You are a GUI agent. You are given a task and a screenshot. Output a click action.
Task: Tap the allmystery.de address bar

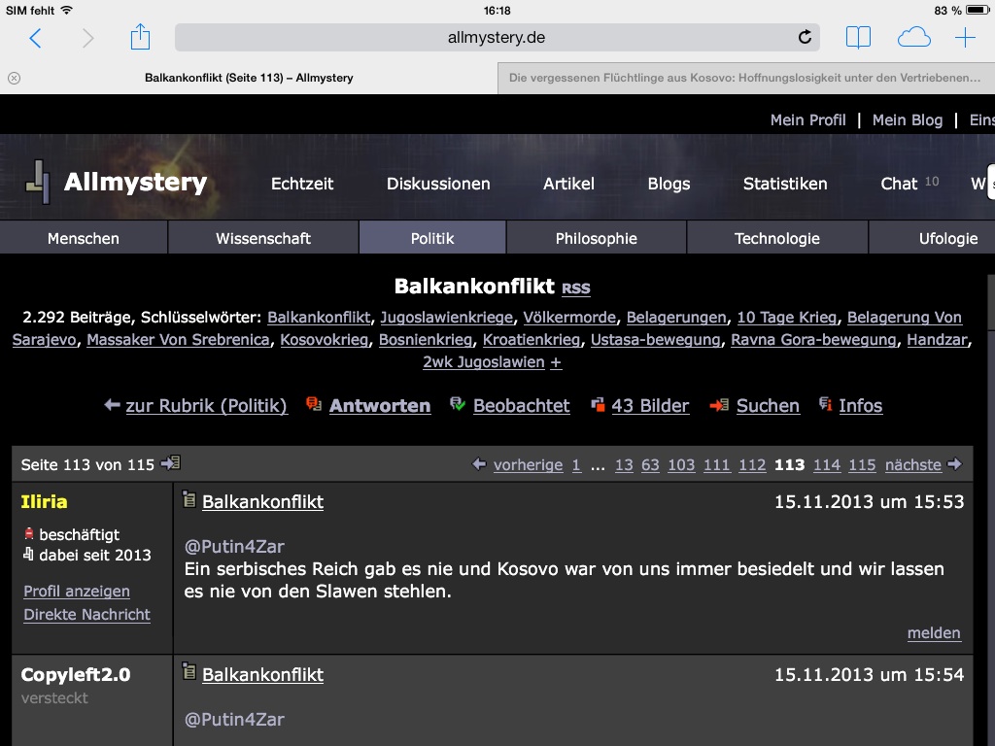point(497,38)
